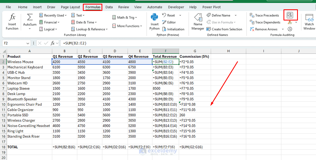This screenshot has height=160, width=316.
Task: Switch to the Power Pivot tab
Action: (211, 7)
